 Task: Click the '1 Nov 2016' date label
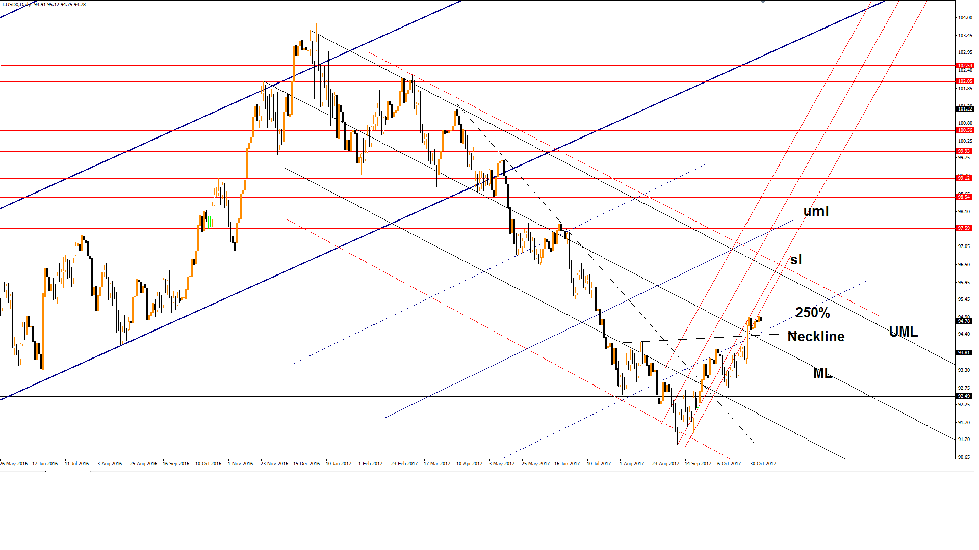tap(240, 464)
